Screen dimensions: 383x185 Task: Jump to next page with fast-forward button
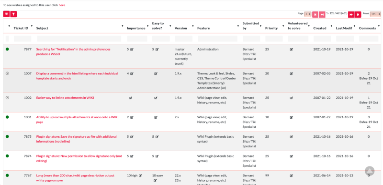(351, 14)
